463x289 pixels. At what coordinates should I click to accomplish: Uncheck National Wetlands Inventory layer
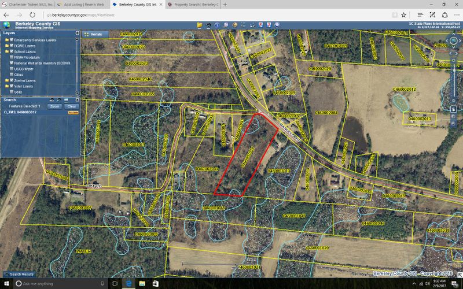pyautogui.click(x=12, y=63)
